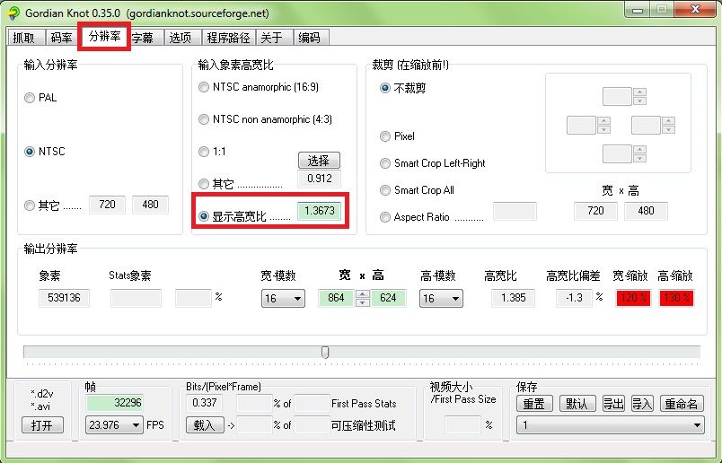Image resolution: width=722 pixels, height=463 pixels.
Task: Click the 视频大小 percent field
Action: (462, 424)
